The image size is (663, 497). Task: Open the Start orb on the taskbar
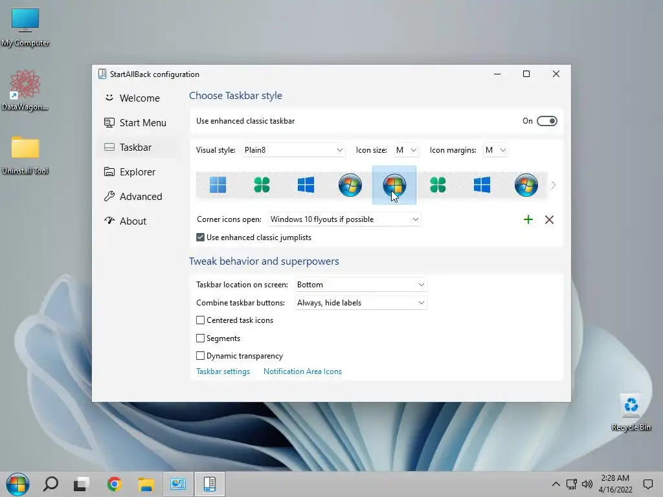17,484
